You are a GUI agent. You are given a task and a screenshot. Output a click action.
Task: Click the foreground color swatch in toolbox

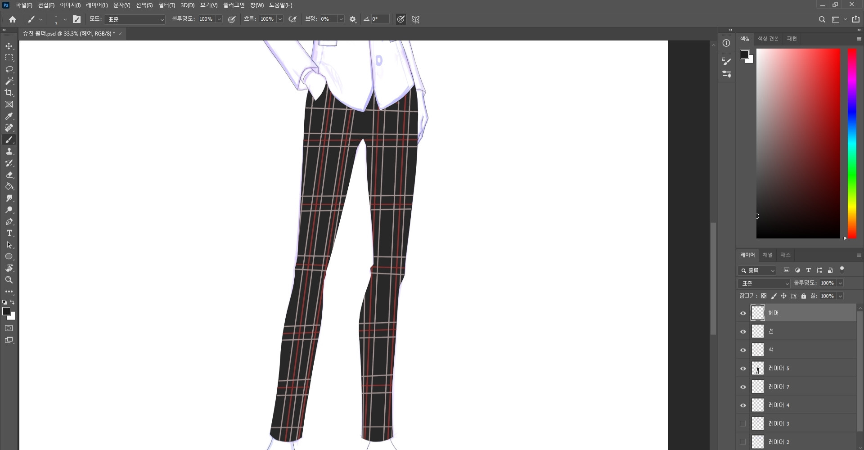click(6, 311)
